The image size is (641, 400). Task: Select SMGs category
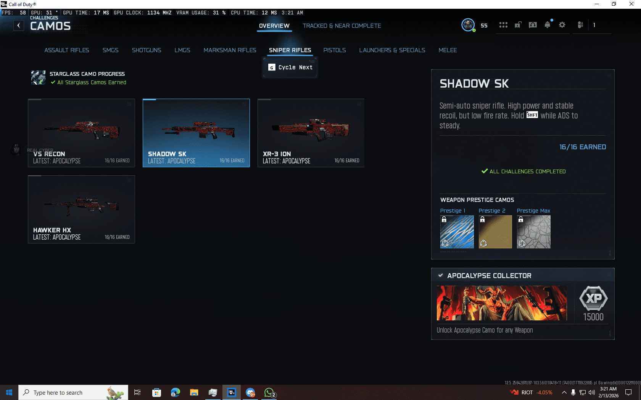(x=110, y=50)
